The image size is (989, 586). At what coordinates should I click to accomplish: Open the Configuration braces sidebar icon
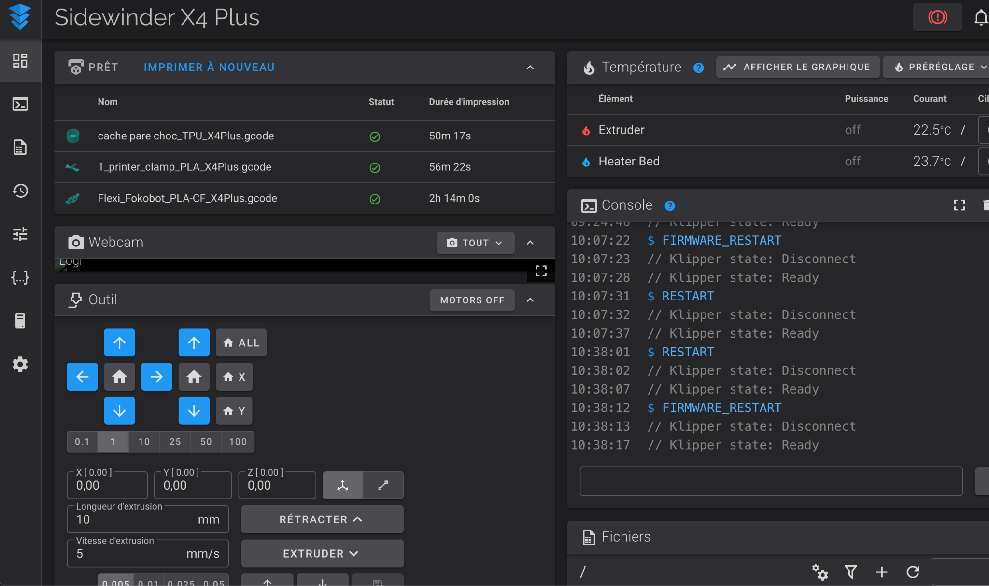point(20,277)
